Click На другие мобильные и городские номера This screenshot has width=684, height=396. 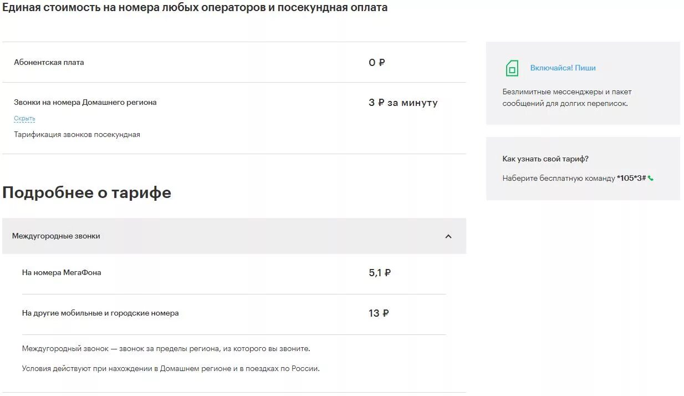click(100, 313)
